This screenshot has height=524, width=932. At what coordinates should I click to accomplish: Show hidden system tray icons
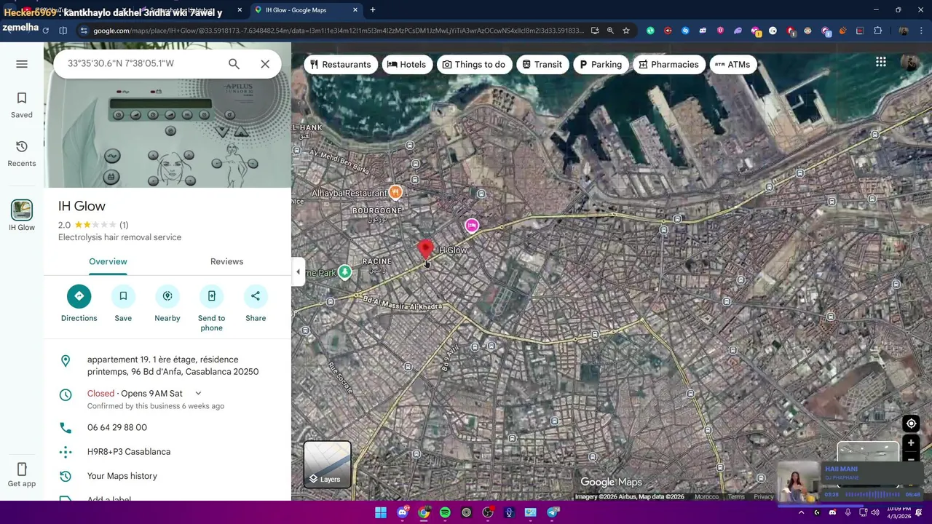pyautogui.click(x=801, y=512)
